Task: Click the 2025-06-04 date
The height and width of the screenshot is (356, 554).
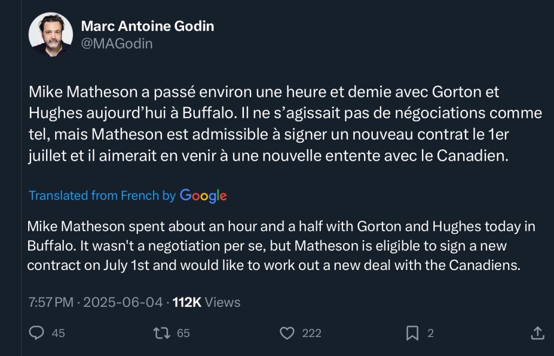Action: (x=124, y=302)
